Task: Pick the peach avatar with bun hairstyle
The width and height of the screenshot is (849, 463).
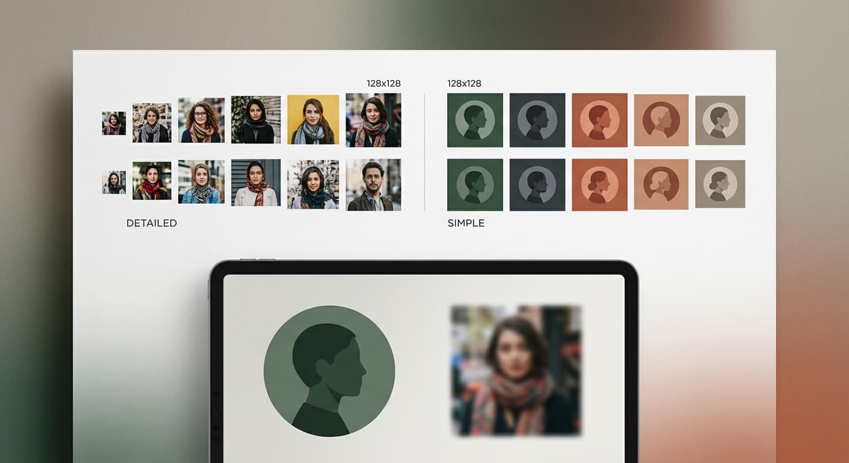Action: (x=661, y=184)
